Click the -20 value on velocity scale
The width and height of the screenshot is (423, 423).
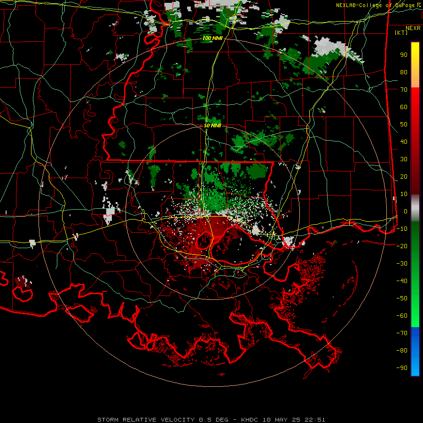(x=402, y=246)
